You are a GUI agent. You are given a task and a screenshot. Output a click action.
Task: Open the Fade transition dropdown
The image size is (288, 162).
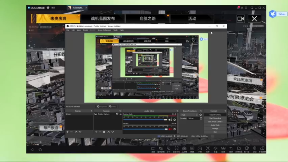(x=189, y=115)
